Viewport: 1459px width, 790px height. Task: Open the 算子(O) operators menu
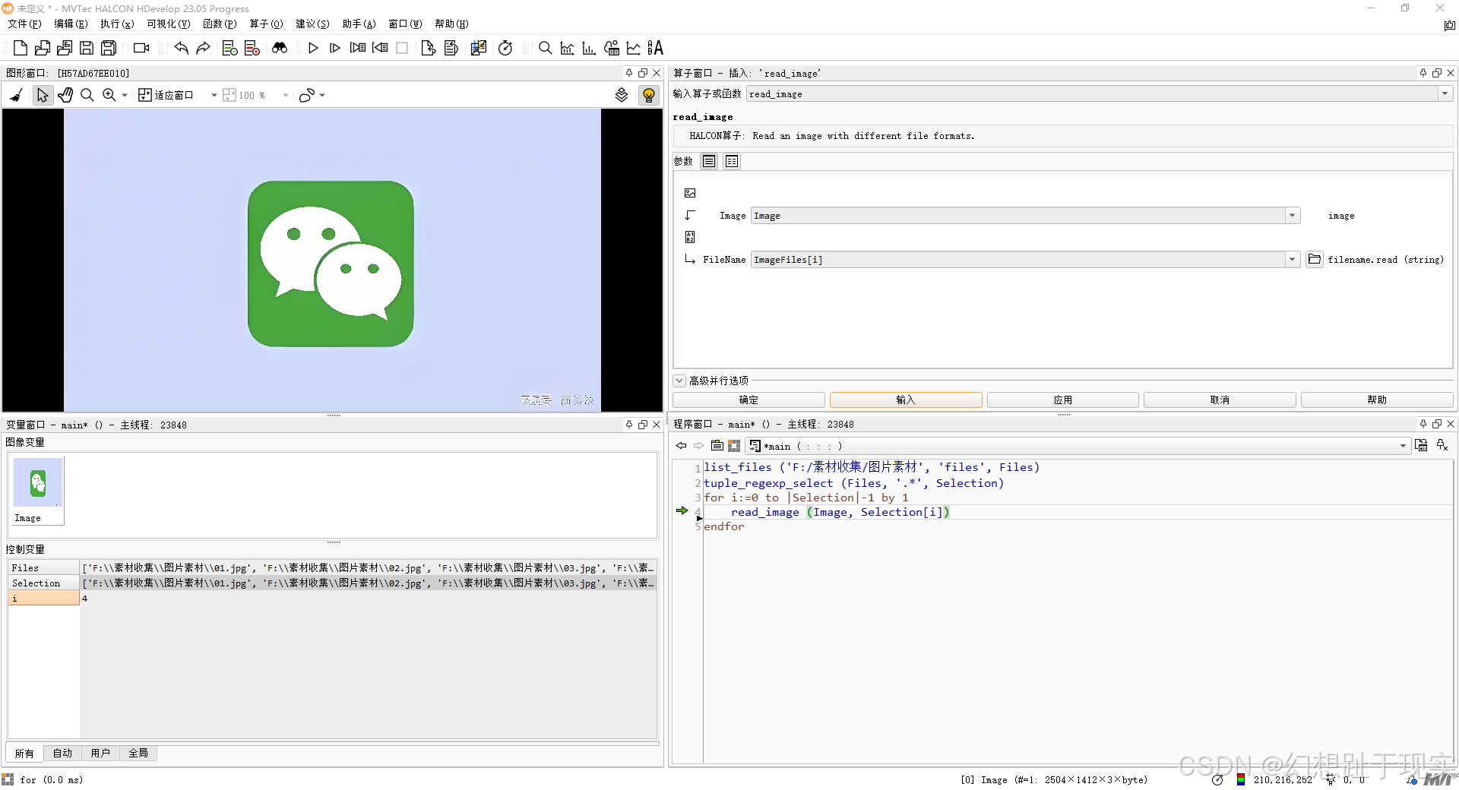pyautogui.click(x=266, y=24)
